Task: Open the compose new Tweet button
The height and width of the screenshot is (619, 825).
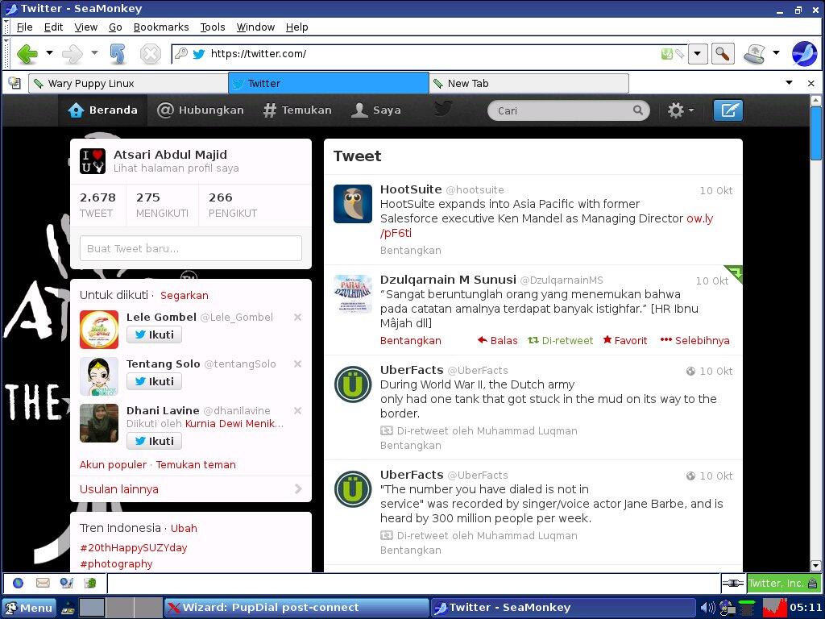Action: 728,110
